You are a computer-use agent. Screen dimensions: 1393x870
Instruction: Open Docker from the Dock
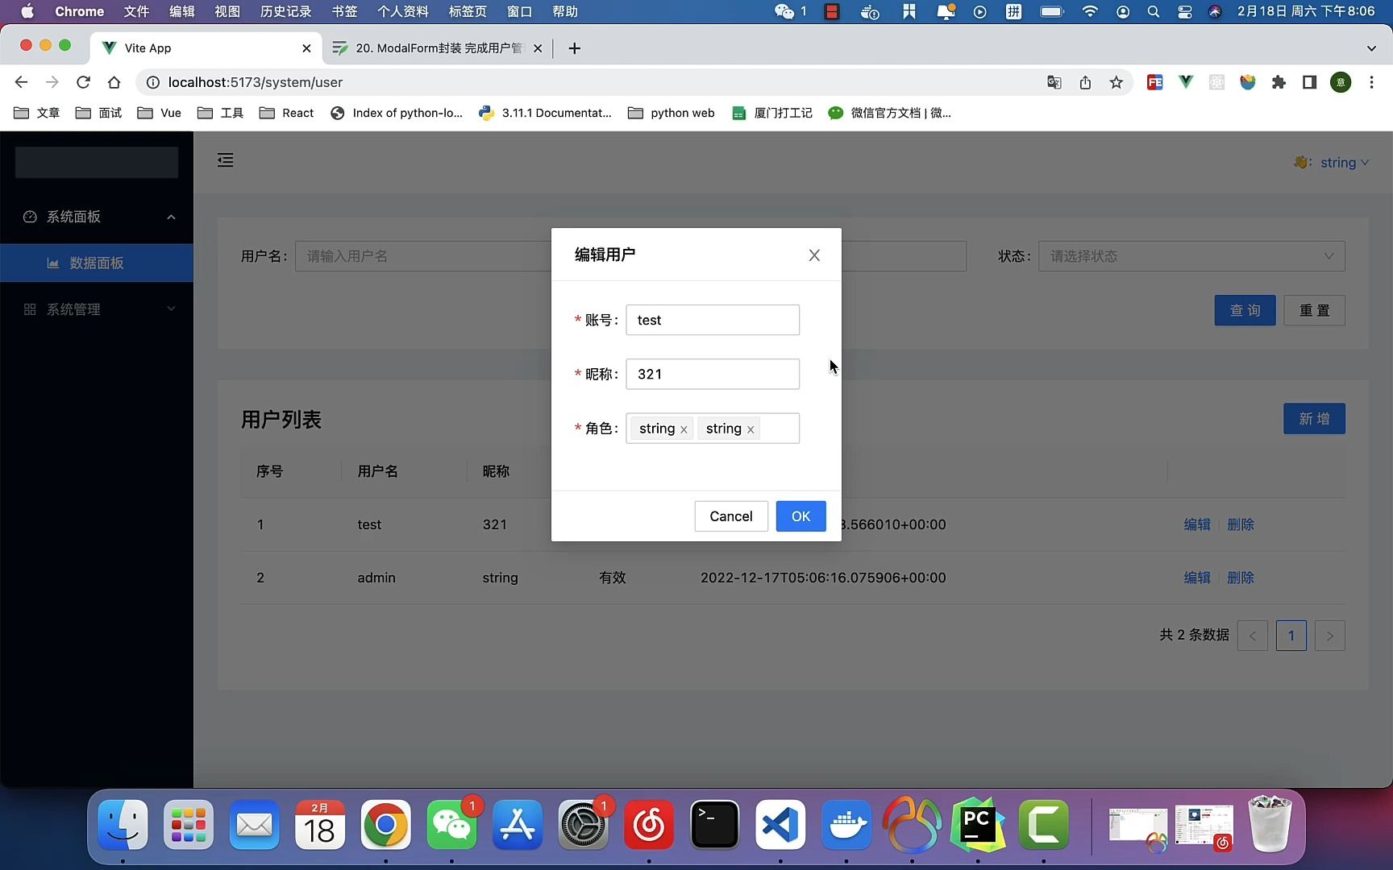tap(846, 825)
